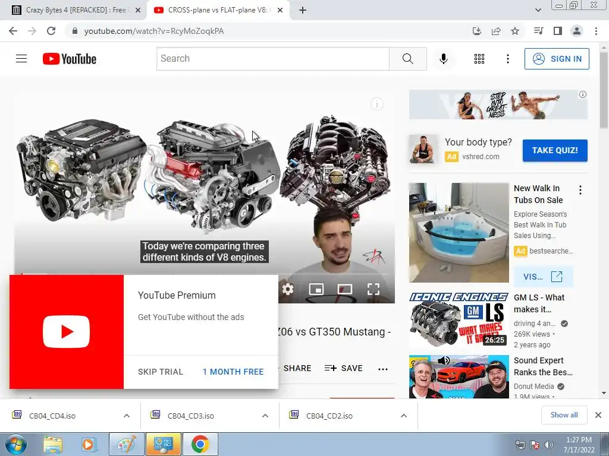Click the browser forward arrow
609x456 pixels.
click(x=32, y=31)
